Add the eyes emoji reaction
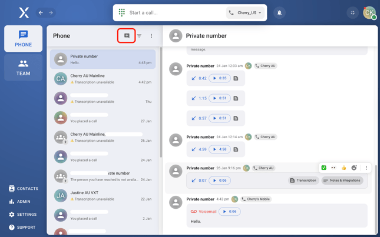Screen dimensions: 380x237 333,168
